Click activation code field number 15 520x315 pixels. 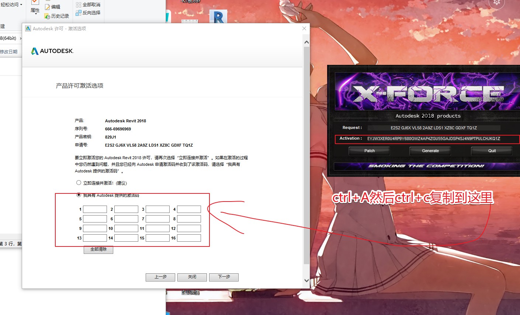coord(157,238)
